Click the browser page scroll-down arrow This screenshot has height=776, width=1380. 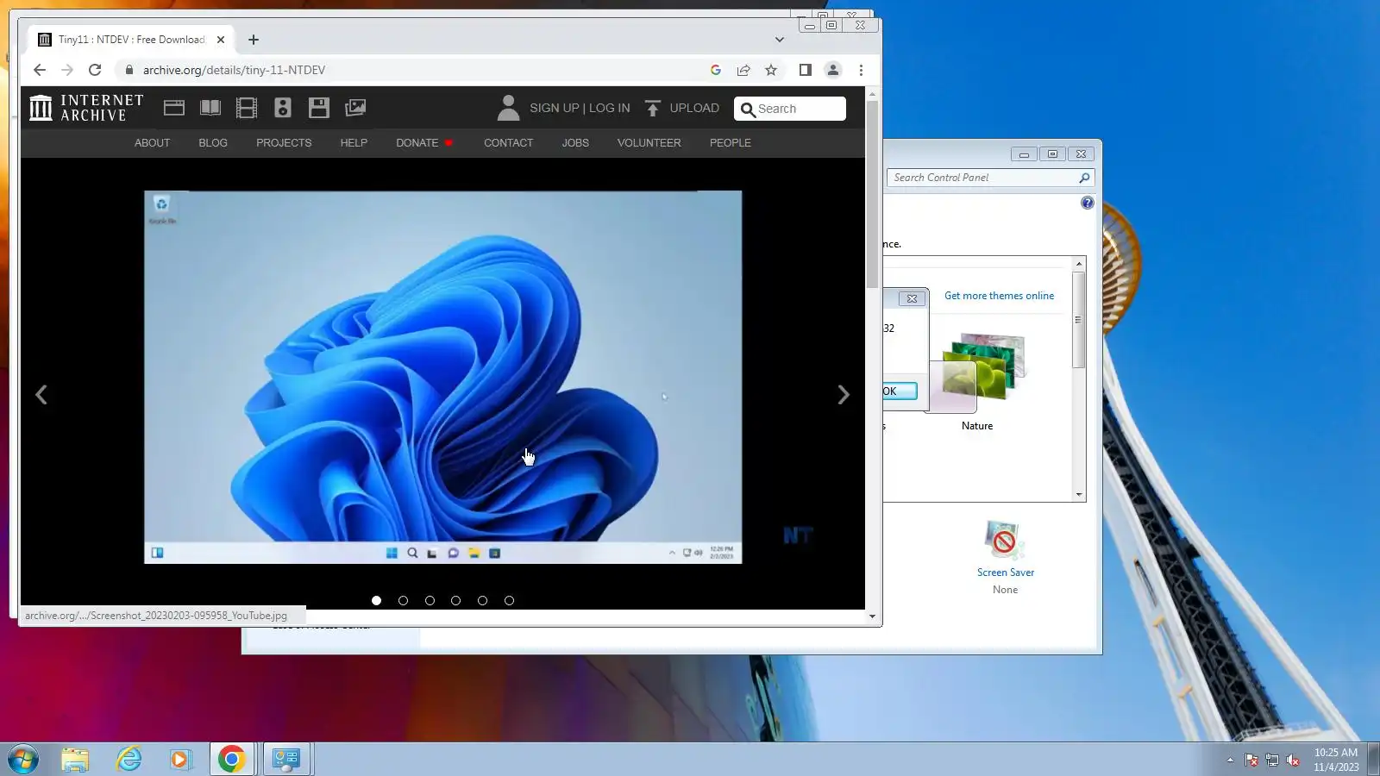pyautogui.click(x=873, y=616)
